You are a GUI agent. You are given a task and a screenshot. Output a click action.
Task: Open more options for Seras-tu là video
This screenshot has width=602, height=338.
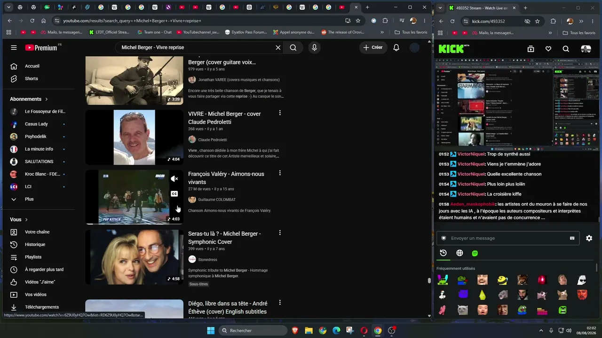click(x=280, y=233)
